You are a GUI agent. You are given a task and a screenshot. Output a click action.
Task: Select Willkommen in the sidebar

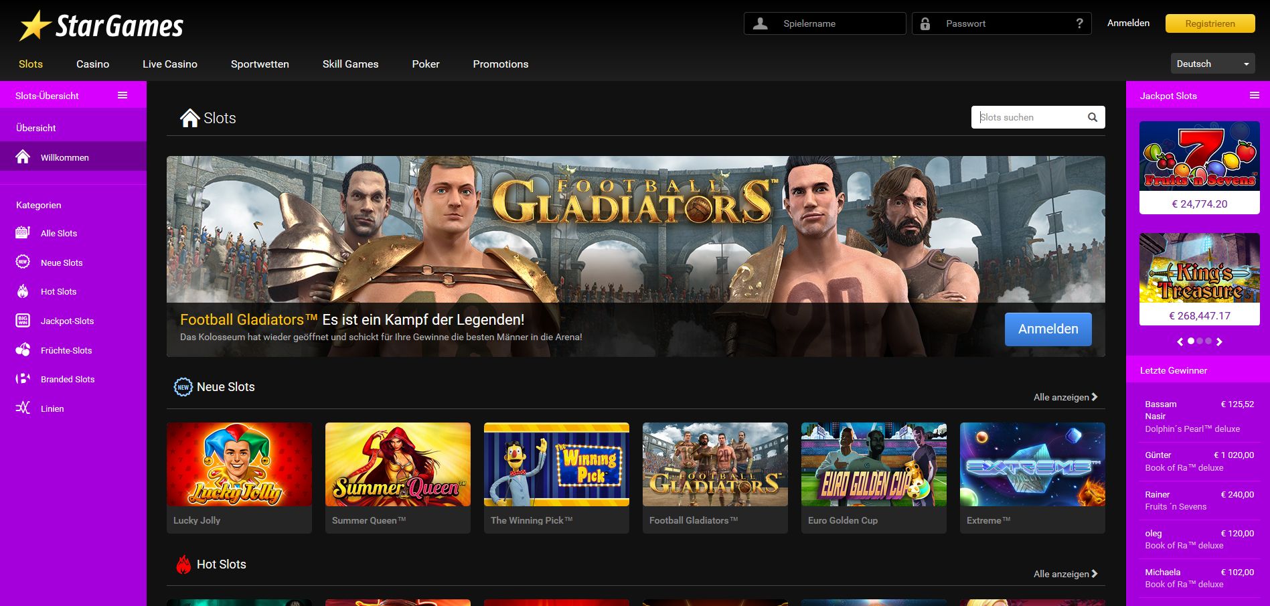[x=73, y=157]
